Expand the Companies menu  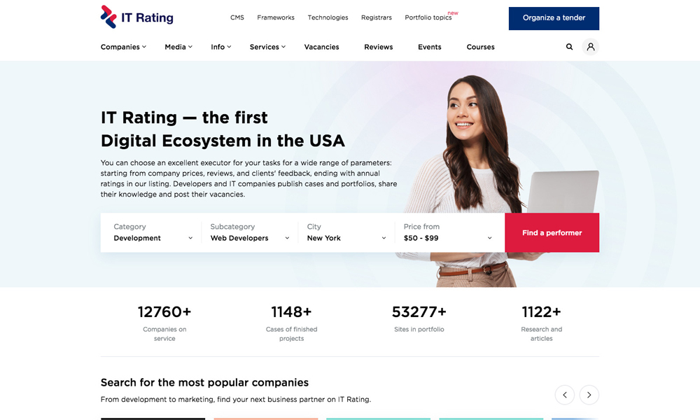123,47
